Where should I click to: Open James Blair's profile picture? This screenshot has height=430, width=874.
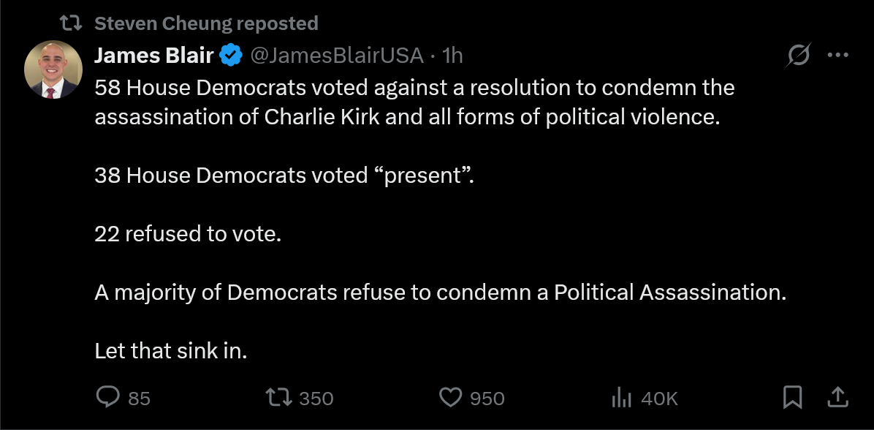[53, 69]
